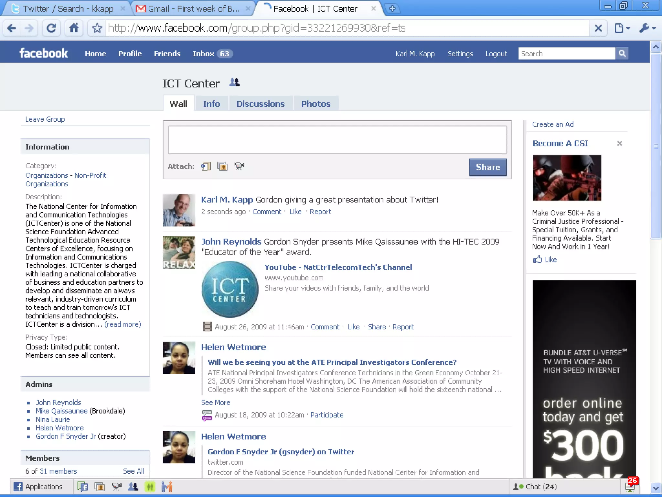The height and width of the screenshot is (497, 662).
Task: Click the search magnifier button
Action: point(622,53)
